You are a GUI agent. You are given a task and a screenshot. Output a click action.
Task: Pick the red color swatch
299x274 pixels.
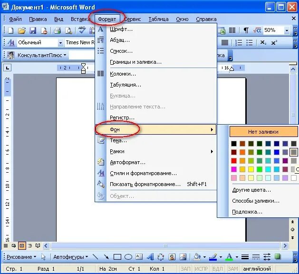tap(234, 161)
